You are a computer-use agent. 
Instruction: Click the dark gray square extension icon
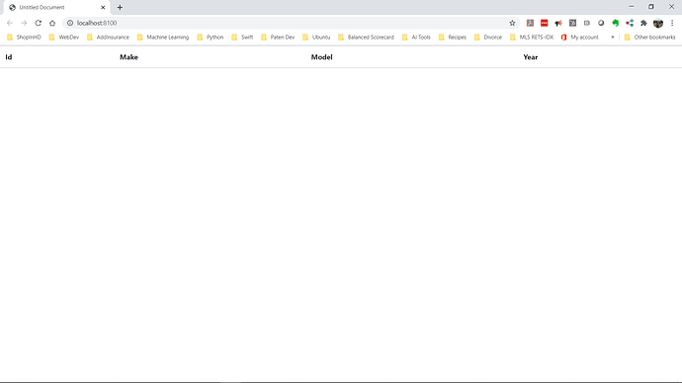pyautogui.click(x=573, y=23)
